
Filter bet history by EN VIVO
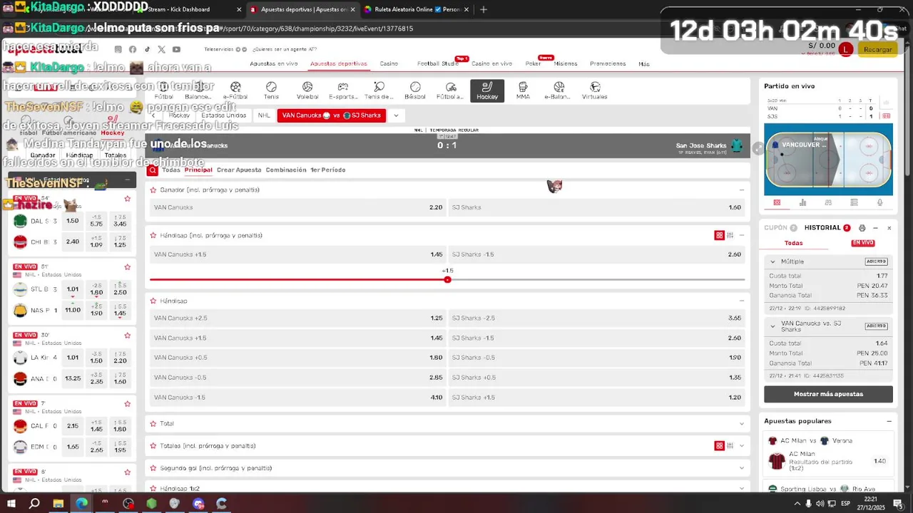[x=862, y=243]
